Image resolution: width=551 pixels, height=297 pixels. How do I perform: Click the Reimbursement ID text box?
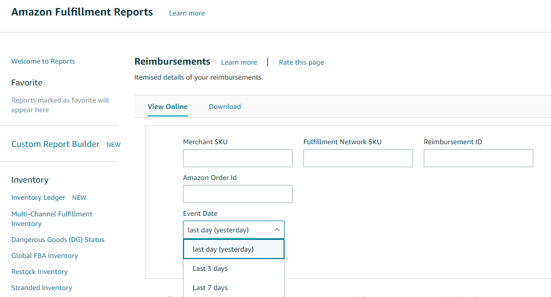pyautogui.click(x=478, y=158)
